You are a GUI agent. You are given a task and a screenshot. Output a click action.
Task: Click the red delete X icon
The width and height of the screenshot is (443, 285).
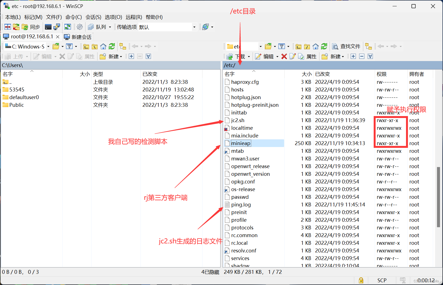tap(284, 56)
